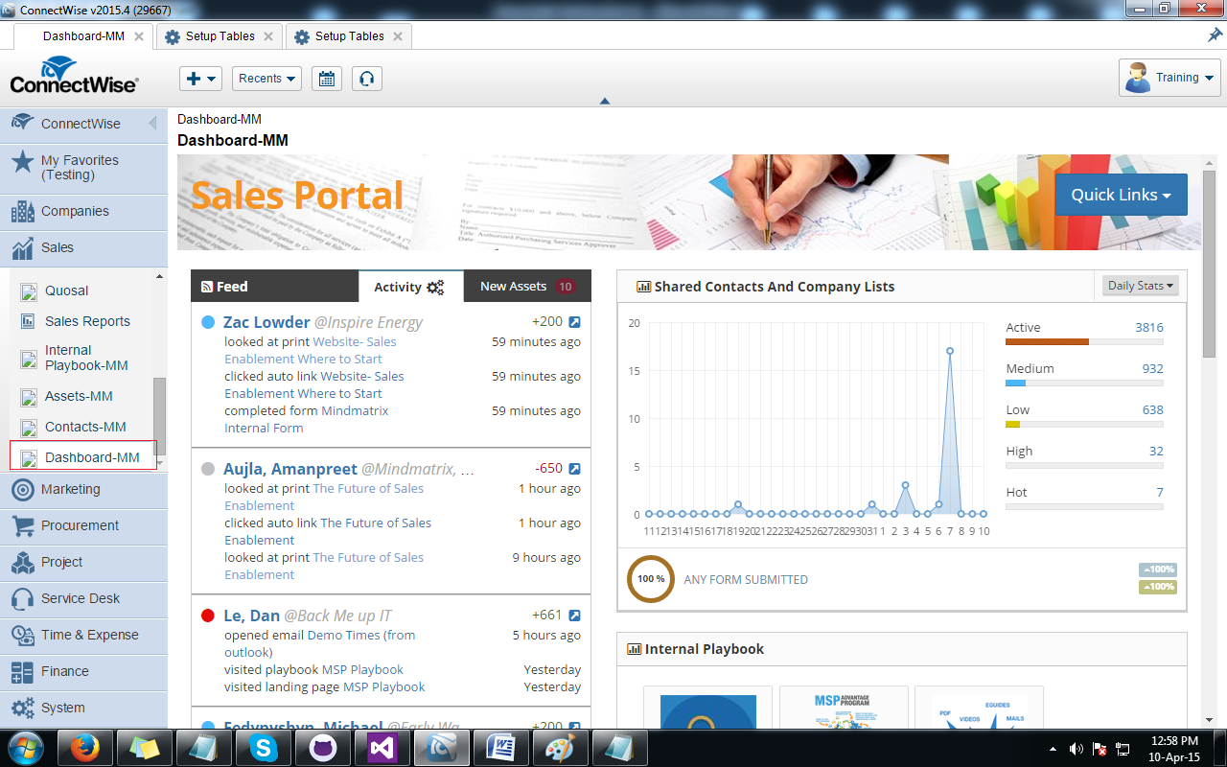Image resolution: width=1227 pixels, height=767 pixels.
Task: Open Microsoft Word from the taskbar
Action: 500,747
